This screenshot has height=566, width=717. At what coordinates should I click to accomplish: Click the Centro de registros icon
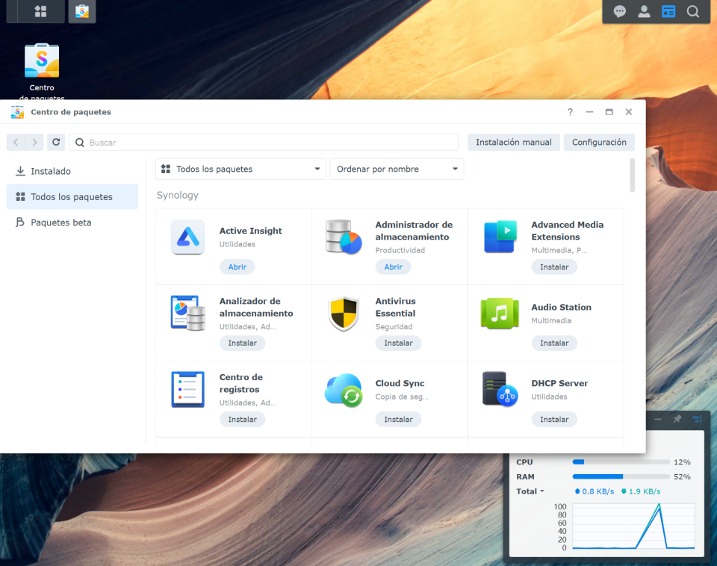pyautogui.click(x=187, y=389)
